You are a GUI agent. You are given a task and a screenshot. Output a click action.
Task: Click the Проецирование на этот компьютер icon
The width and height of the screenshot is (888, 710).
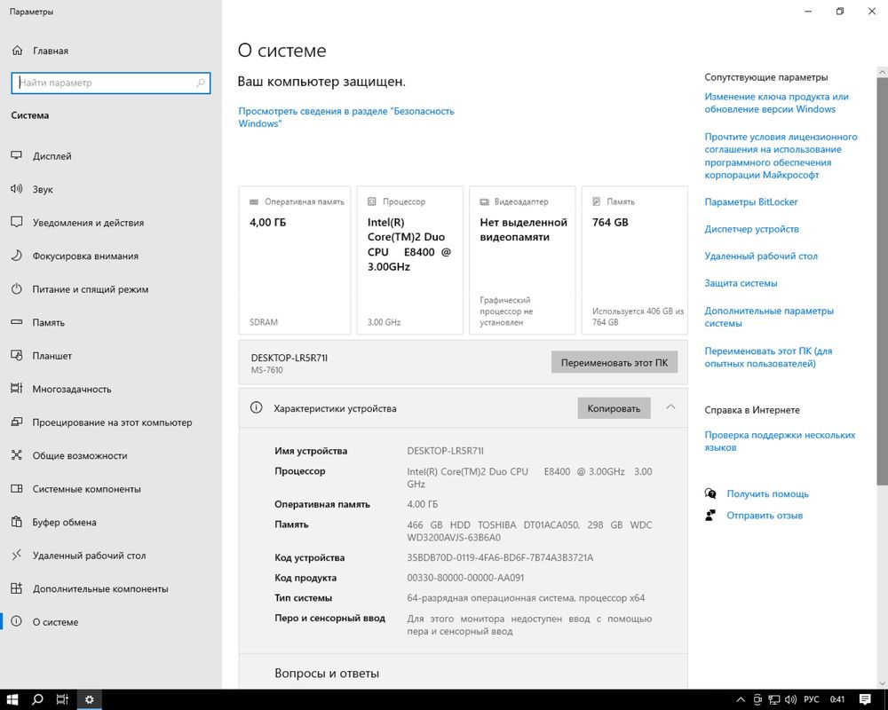click(x=16, y=422)
